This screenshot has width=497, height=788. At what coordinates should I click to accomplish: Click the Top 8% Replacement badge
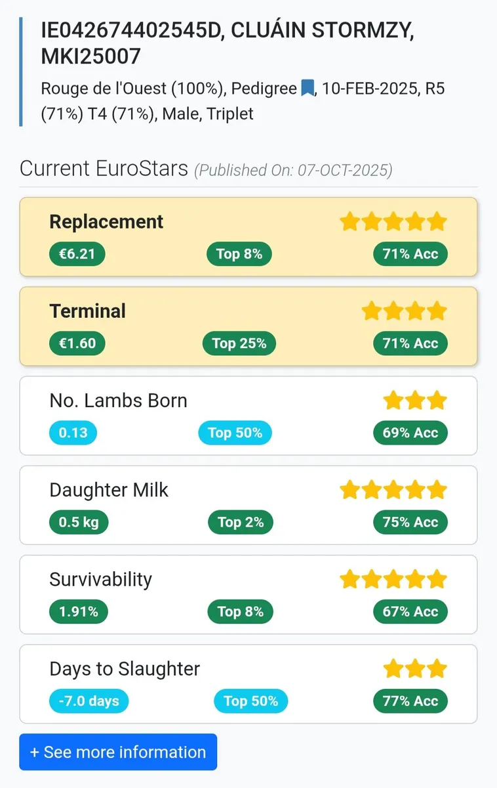(x=239, y=254)
